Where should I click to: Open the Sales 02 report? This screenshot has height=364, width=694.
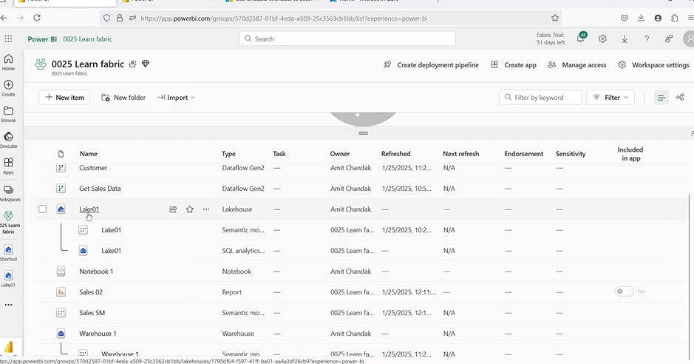click(91, 291)
